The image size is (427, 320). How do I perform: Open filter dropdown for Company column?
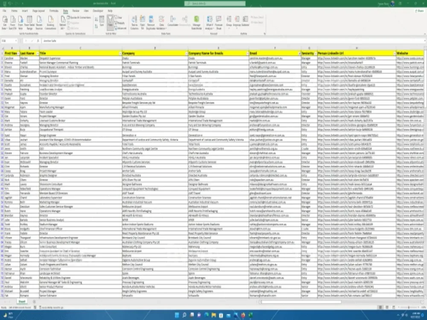pos(187,54)
